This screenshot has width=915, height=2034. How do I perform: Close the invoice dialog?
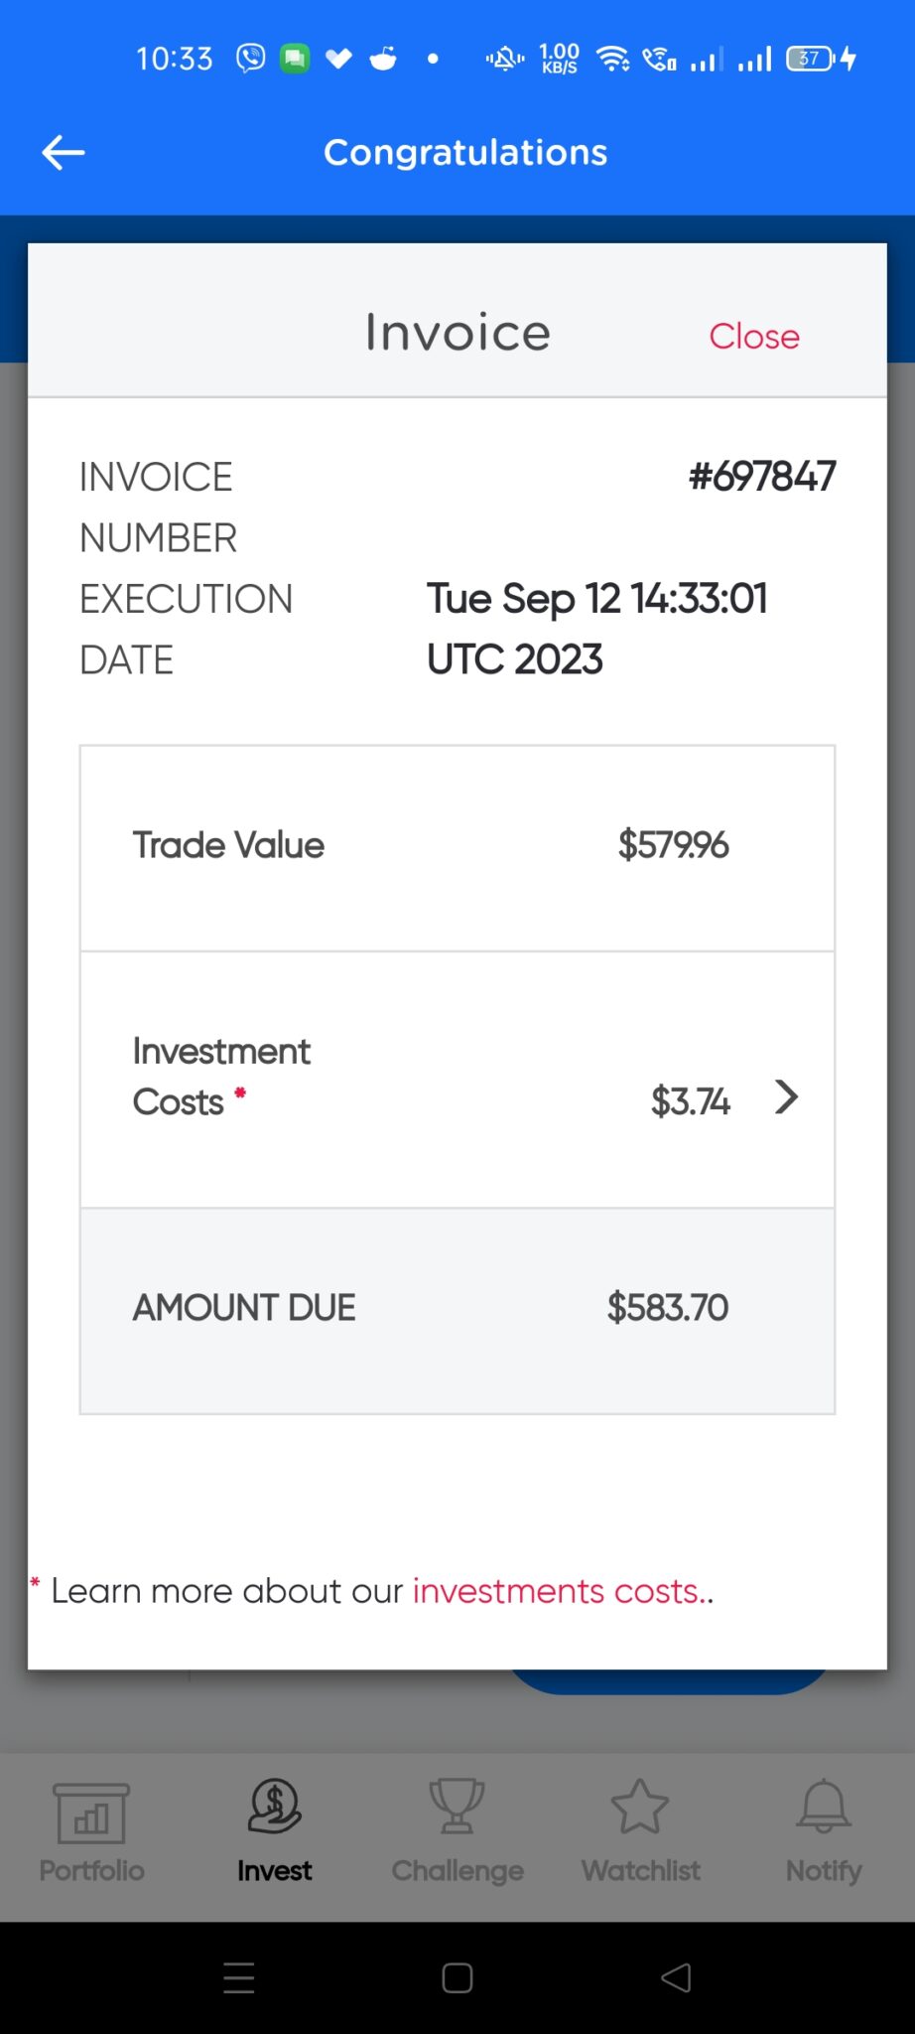click(x=753, y=337)
